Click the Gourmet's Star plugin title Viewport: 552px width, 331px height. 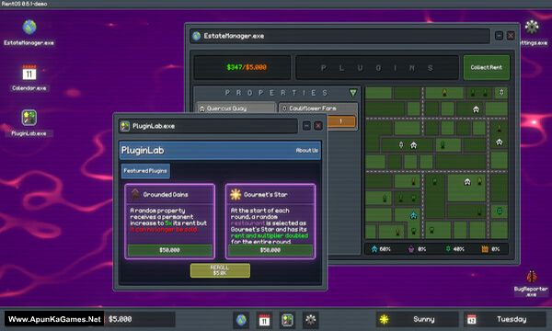(x=266, y=195)
